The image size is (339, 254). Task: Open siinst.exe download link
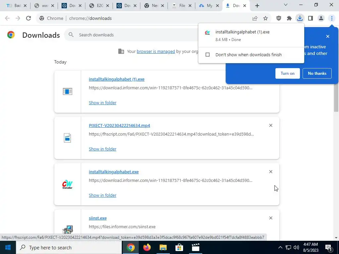[98, 218]
